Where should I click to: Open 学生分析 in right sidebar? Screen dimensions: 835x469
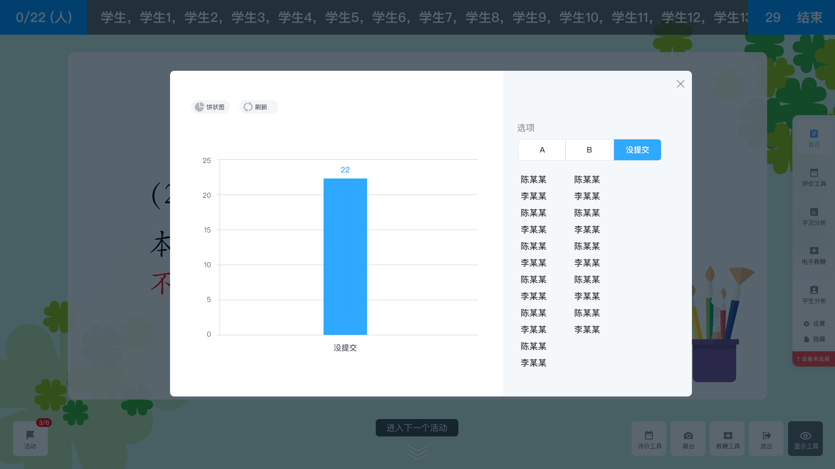coord(814,294)
